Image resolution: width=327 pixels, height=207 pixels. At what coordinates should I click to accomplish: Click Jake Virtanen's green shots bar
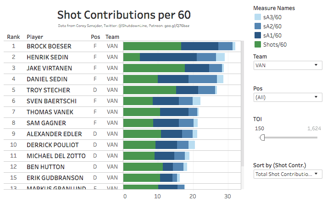click(154, 68)
